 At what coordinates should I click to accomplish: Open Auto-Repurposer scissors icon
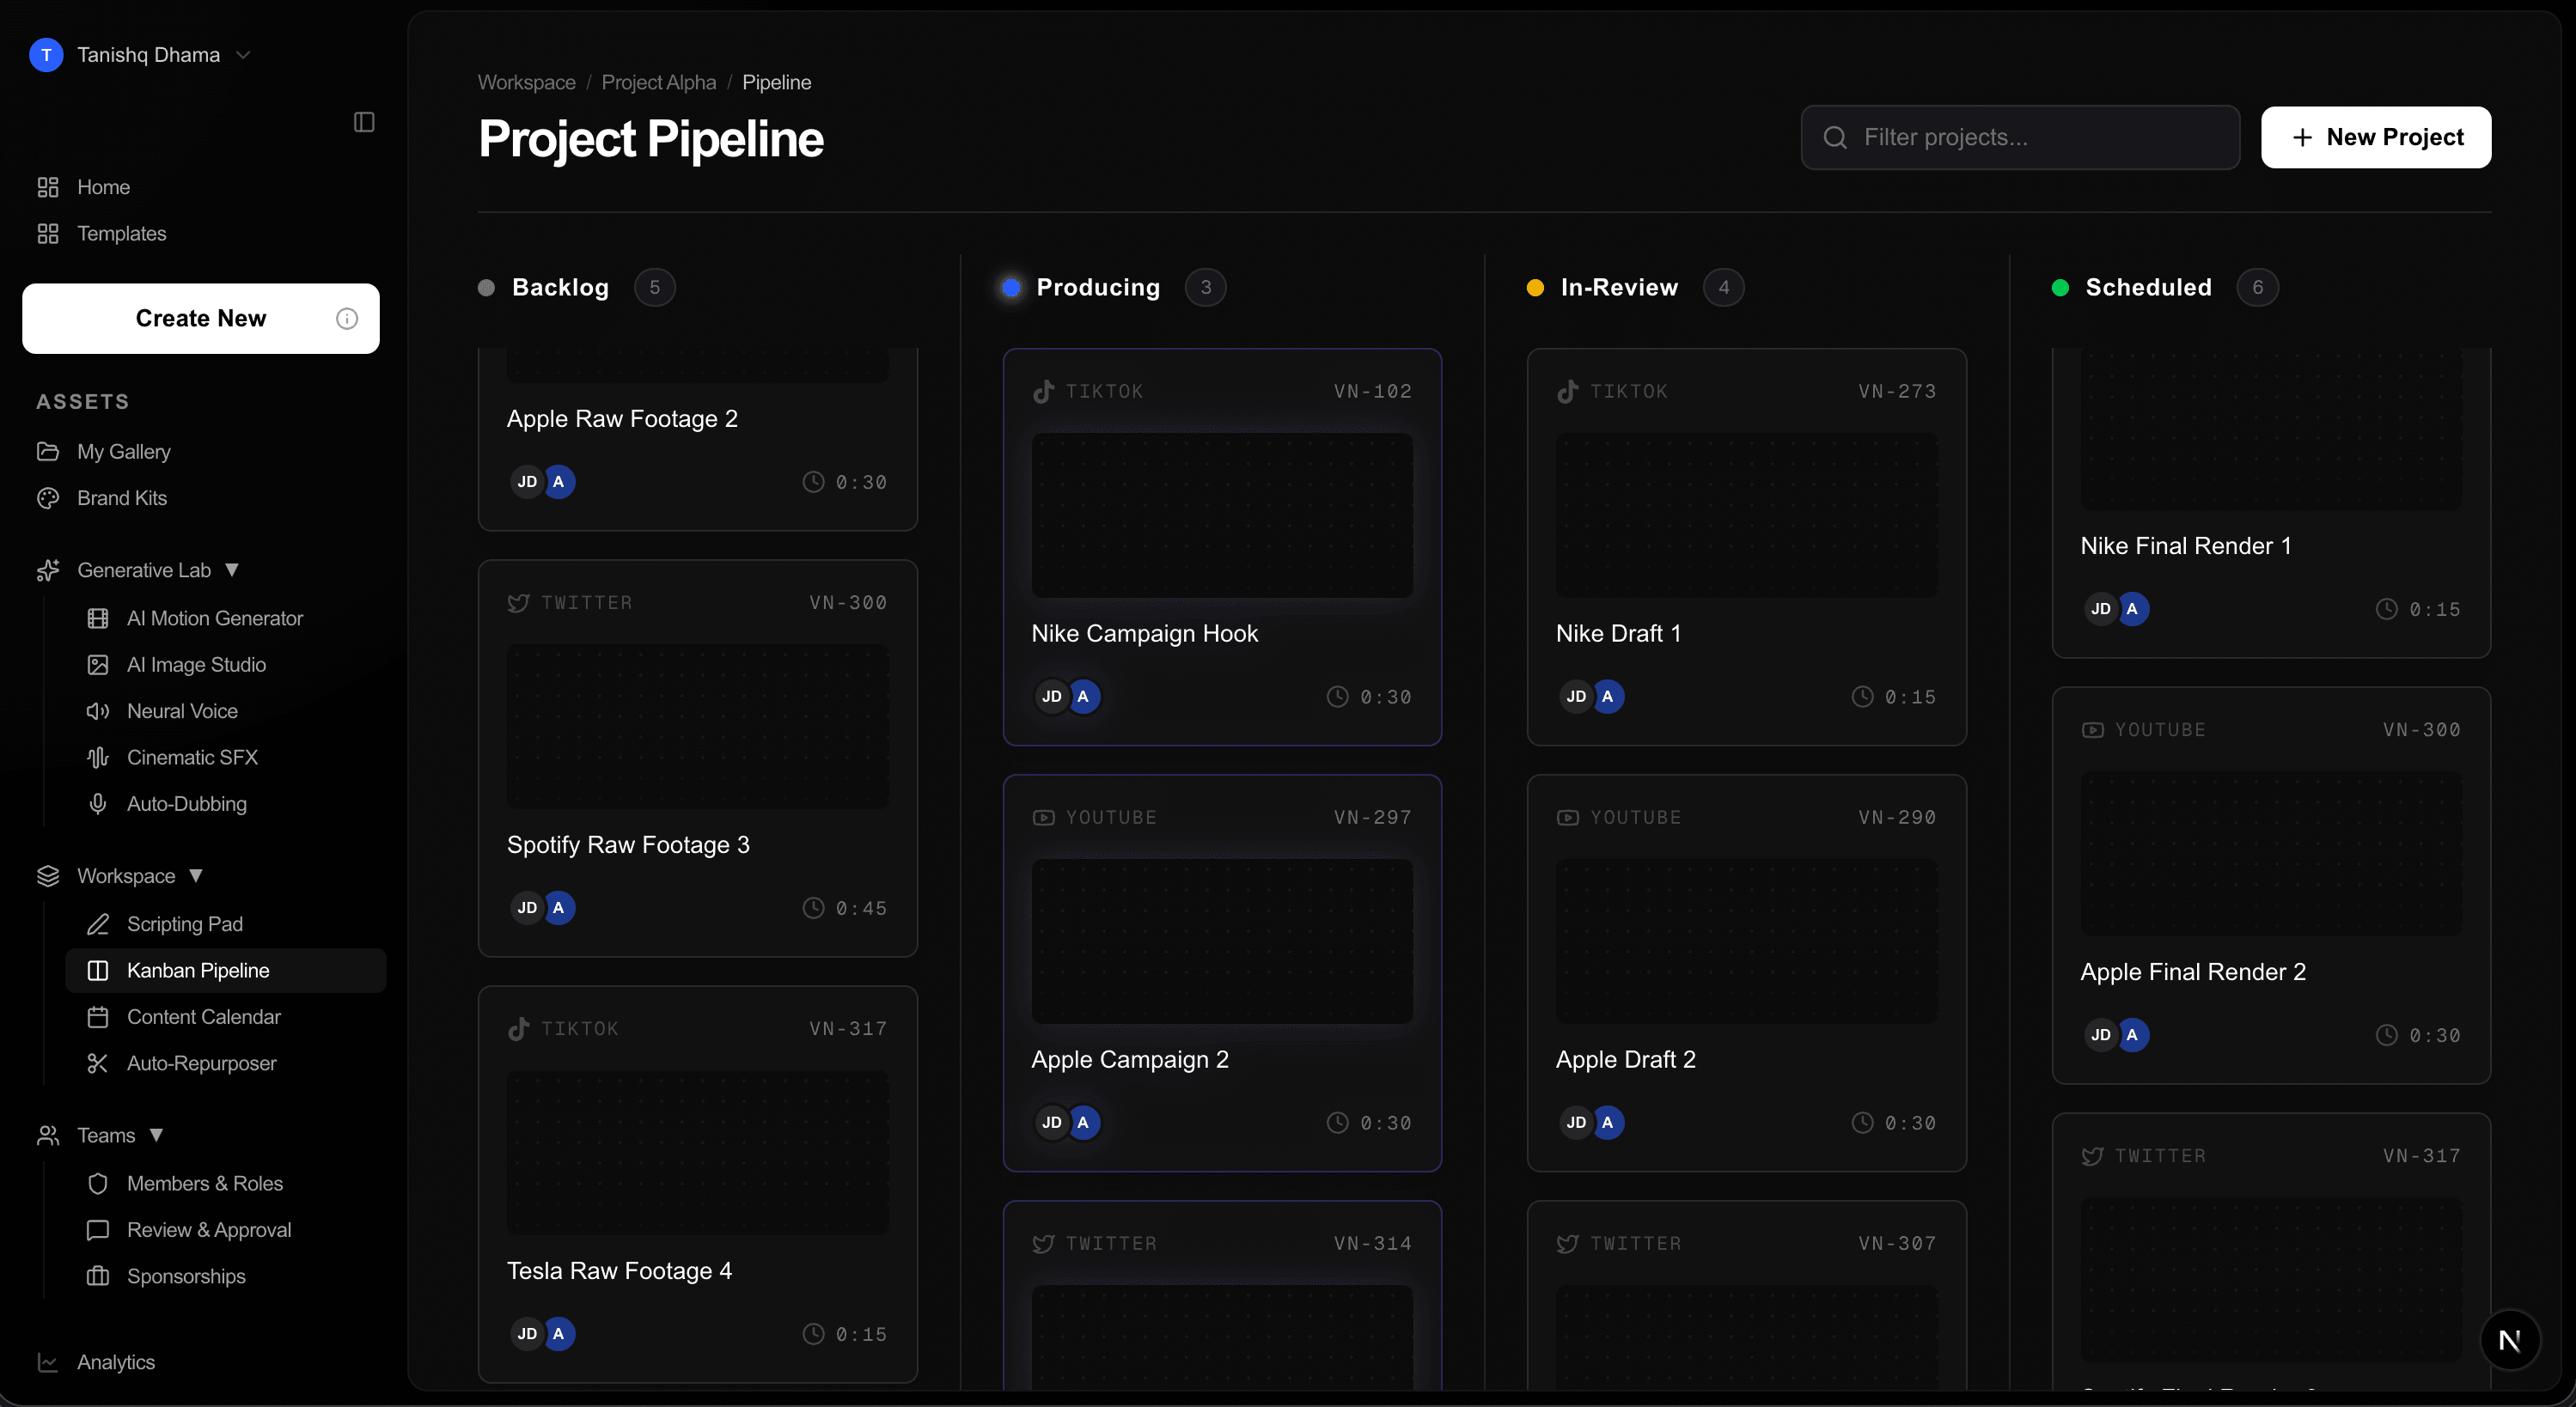98,1063
